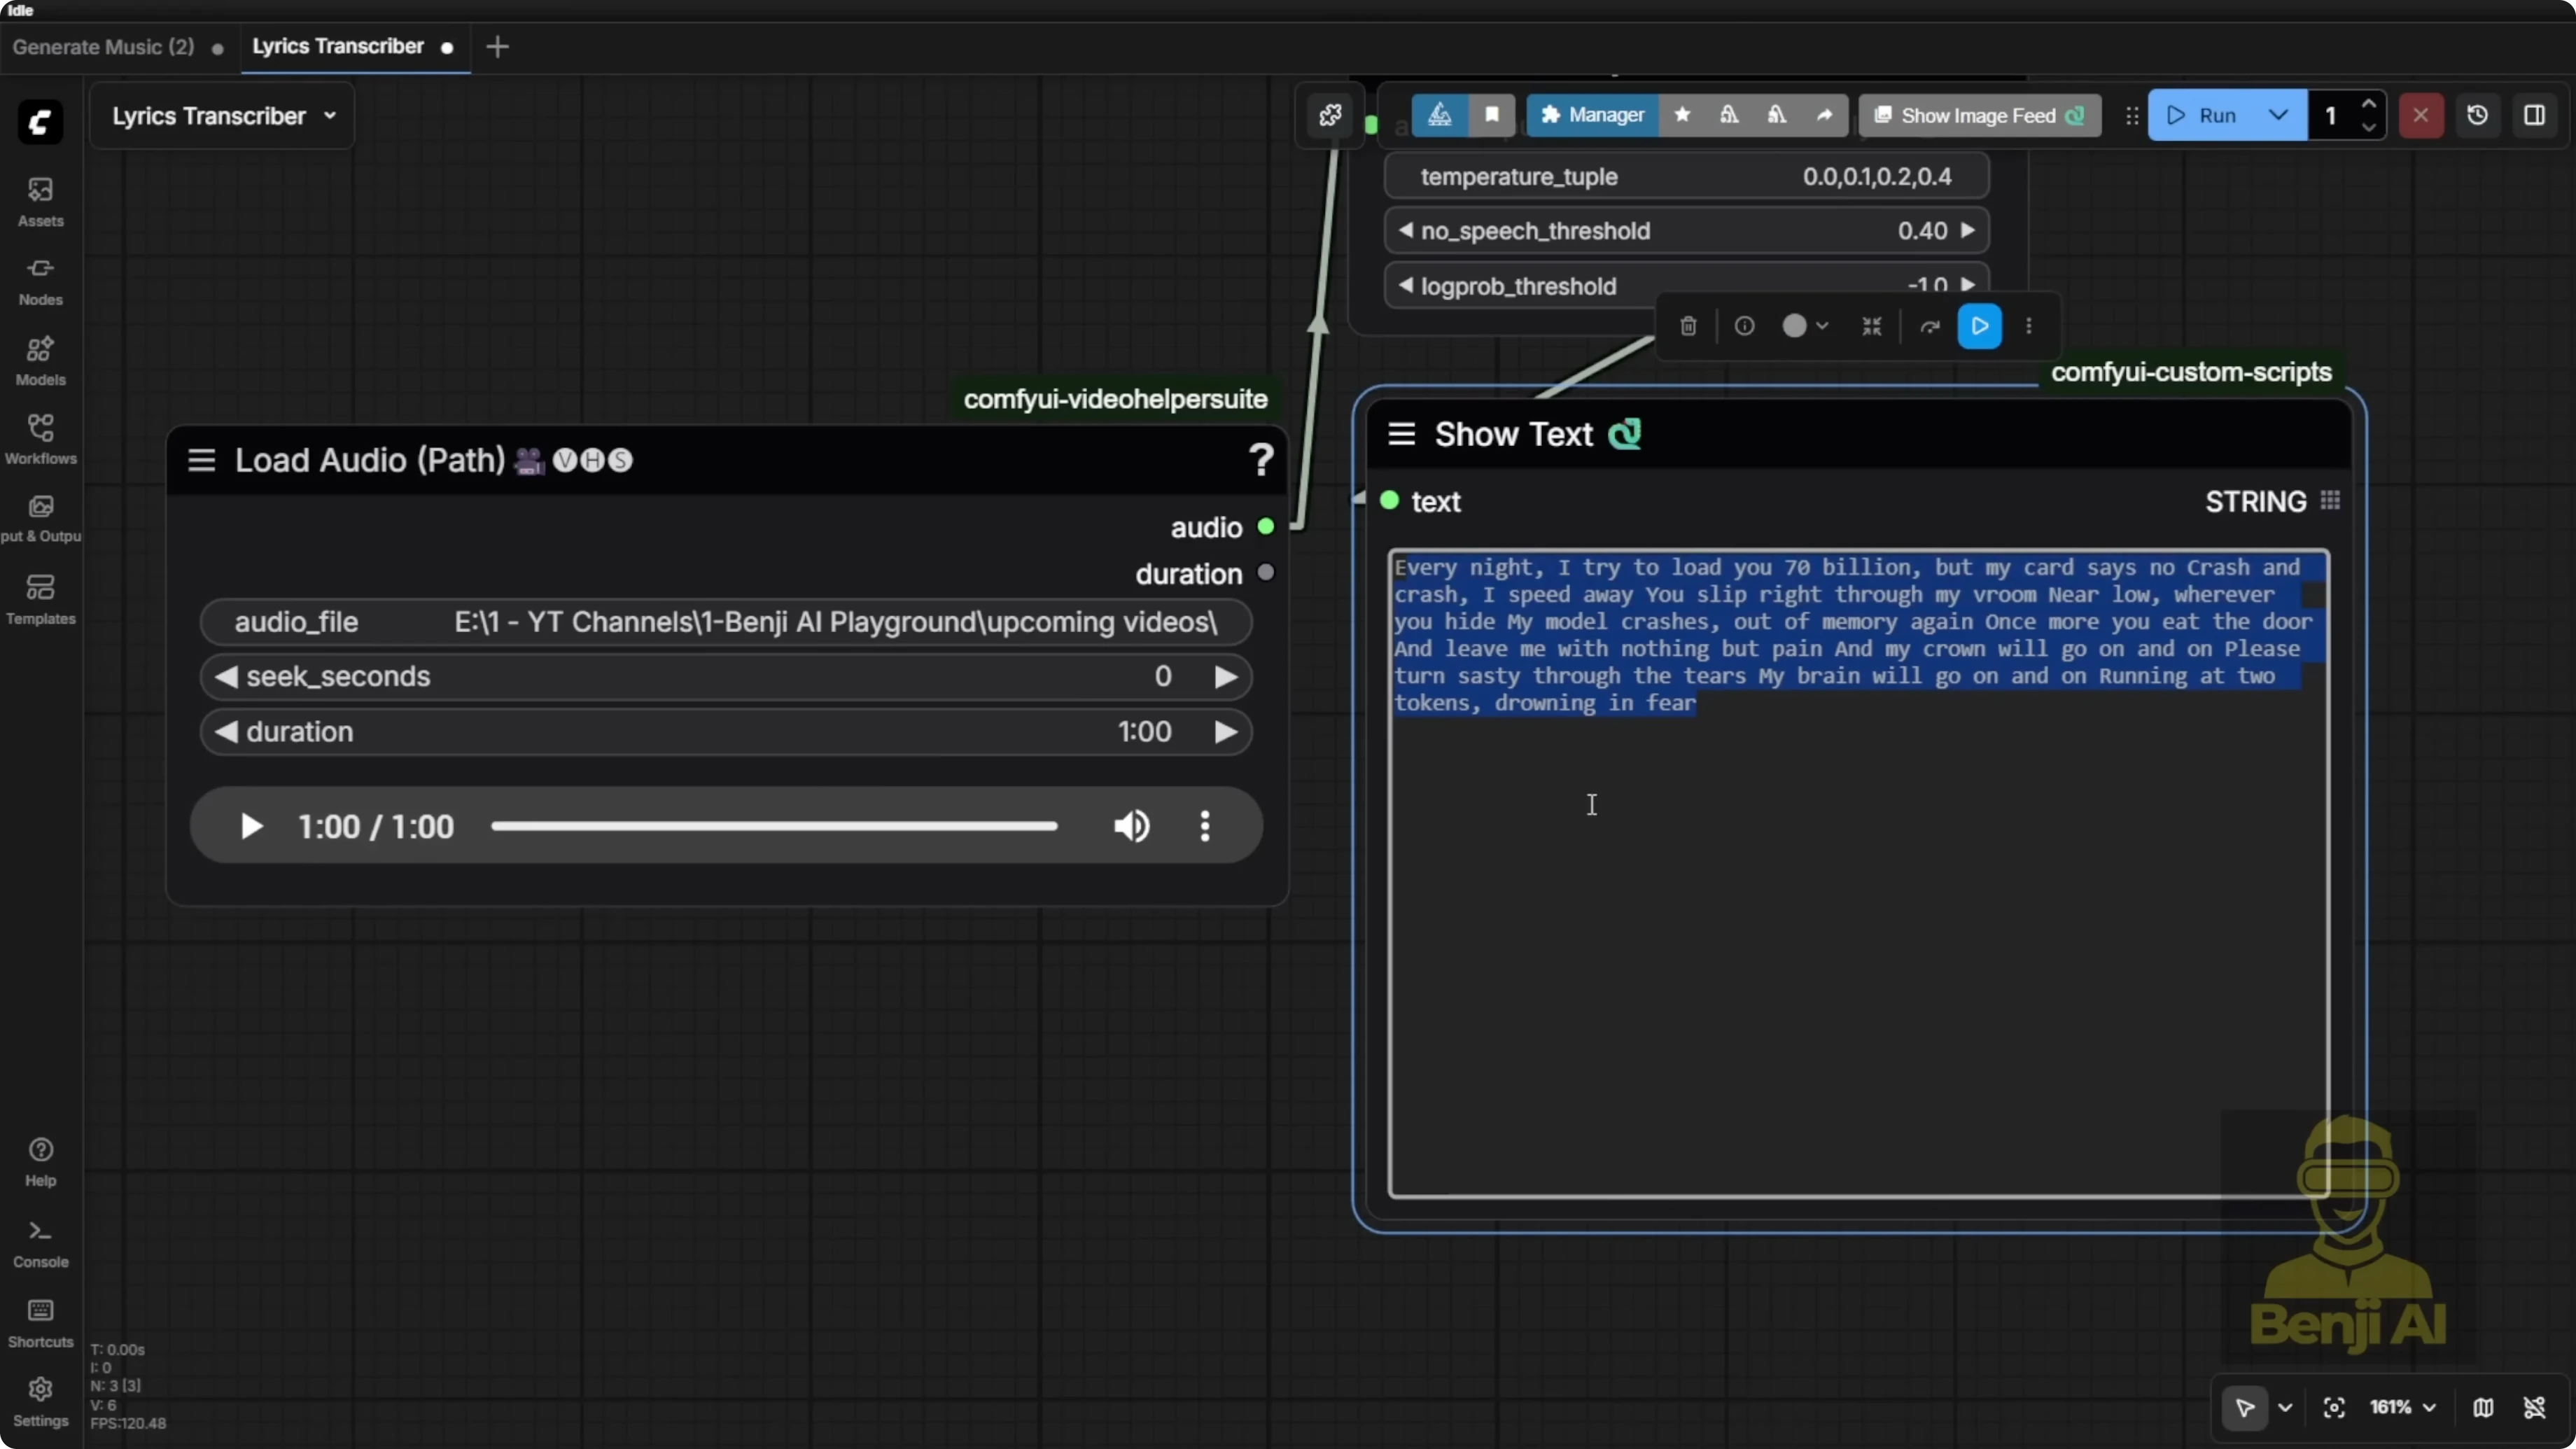Run the selected node with the blue play icon
Screen dimensions: 2576x1449
coord(1979,326)
